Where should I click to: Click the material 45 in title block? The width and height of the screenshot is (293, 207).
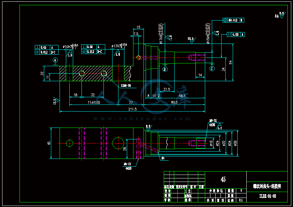[x=223, y=179]
